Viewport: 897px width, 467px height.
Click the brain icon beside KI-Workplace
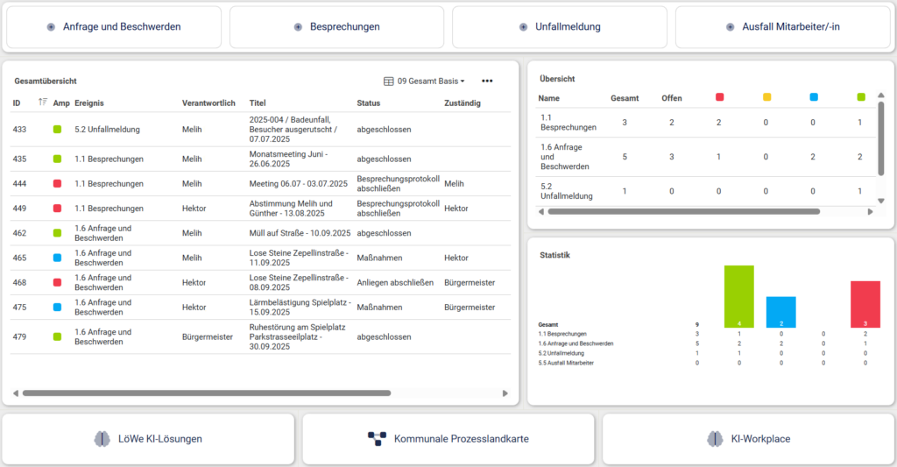715,439
